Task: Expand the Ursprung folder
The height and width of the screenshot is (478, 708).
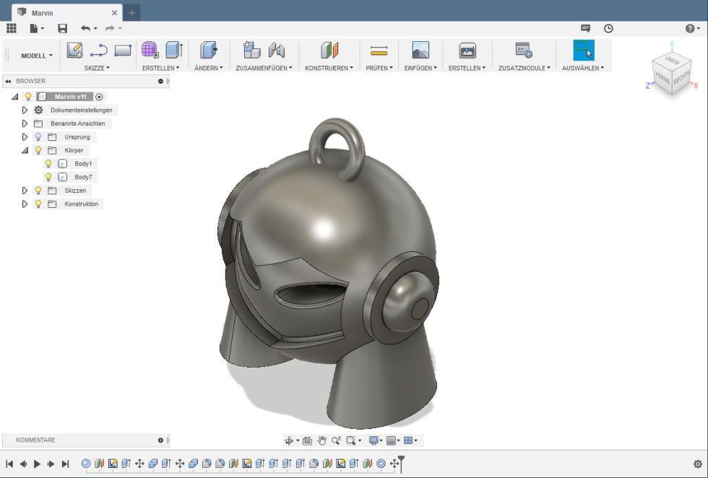Action: click(25, 136)
